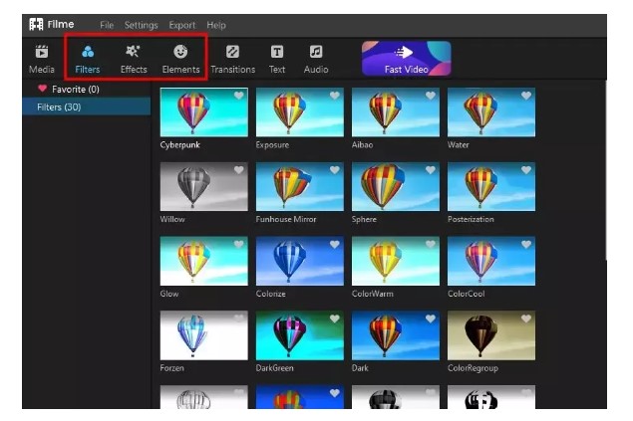Viewport: 633px width, 421px height.
Task: Select the DarkGreen filter thumbnail
Action: pyautogui.click(x=299, y=335)
